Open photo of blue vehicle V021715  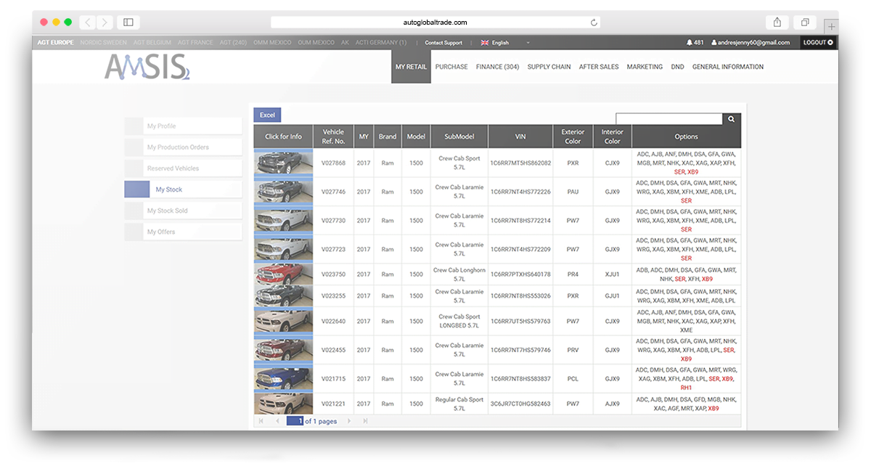283,378
